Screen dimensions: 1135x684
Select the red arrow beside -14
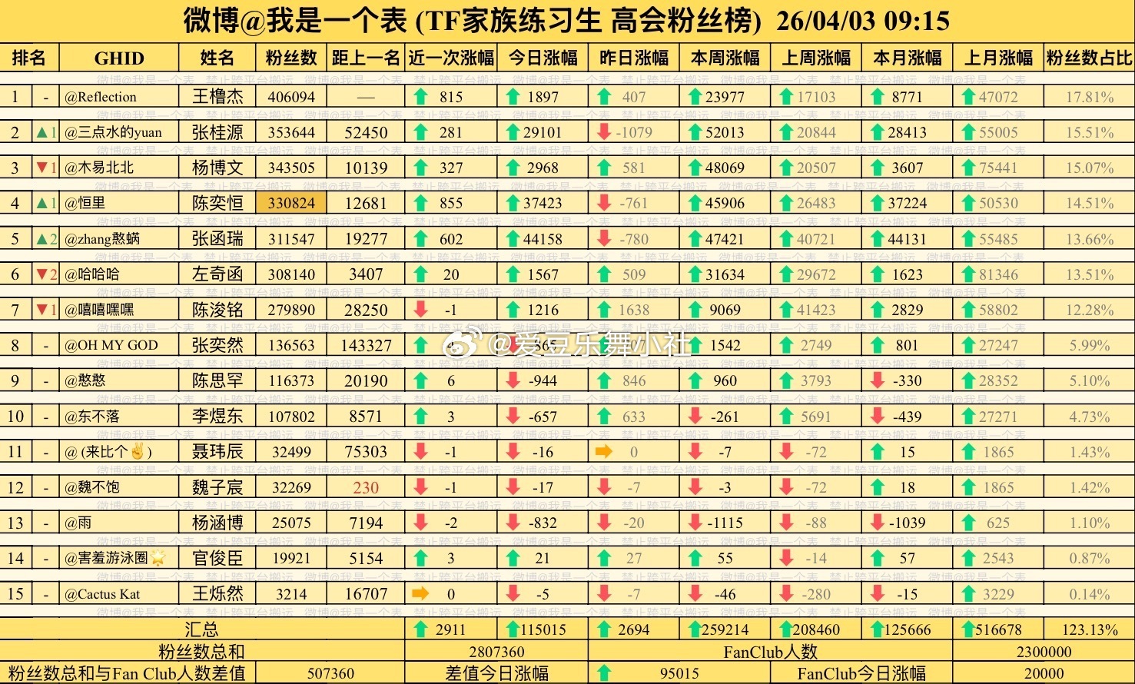(x=786, y=558)
